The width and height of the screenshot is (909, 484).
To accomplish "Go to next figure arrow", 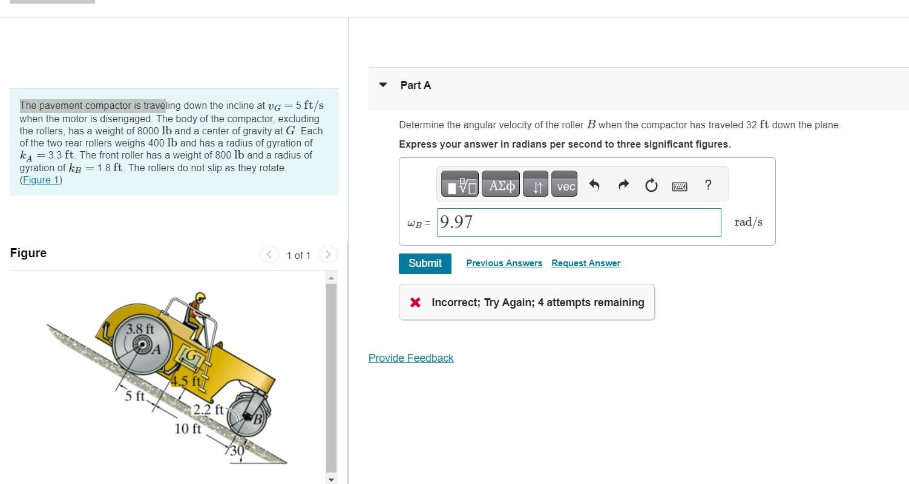I will coord(327,255).
